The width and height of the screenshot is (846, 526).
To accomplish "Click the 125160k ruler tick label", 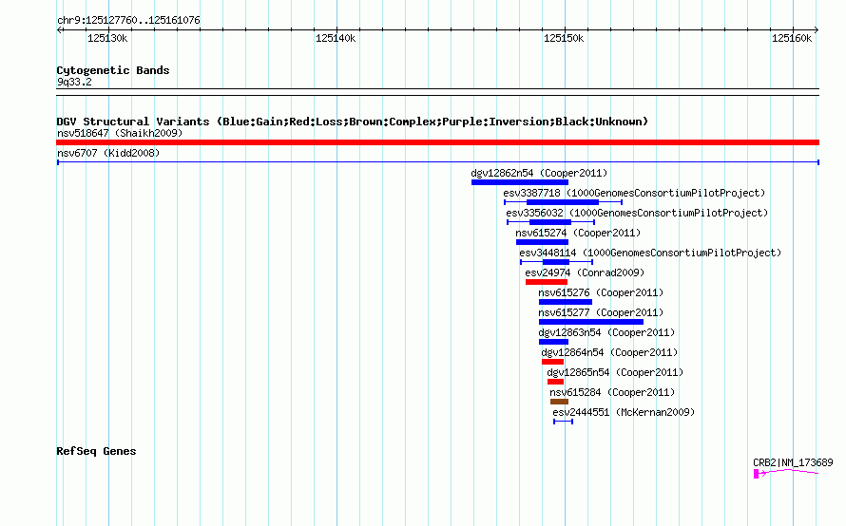I will pos(792,38).
